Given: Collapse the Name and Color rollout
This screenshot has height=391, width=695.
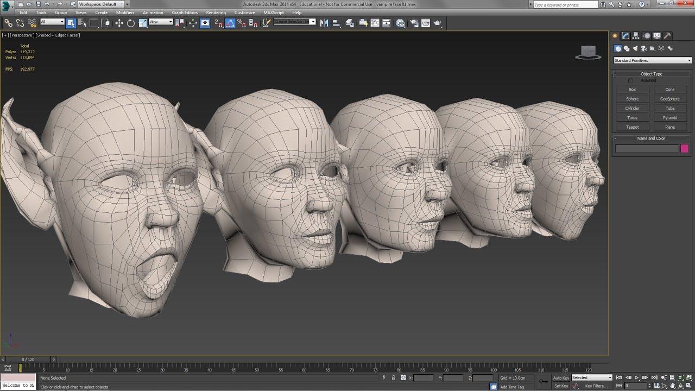Looking at the screenshot, I should [652, 138].
